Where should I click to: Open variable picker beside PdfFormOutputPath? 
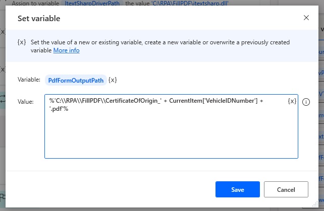pos(113,80)
